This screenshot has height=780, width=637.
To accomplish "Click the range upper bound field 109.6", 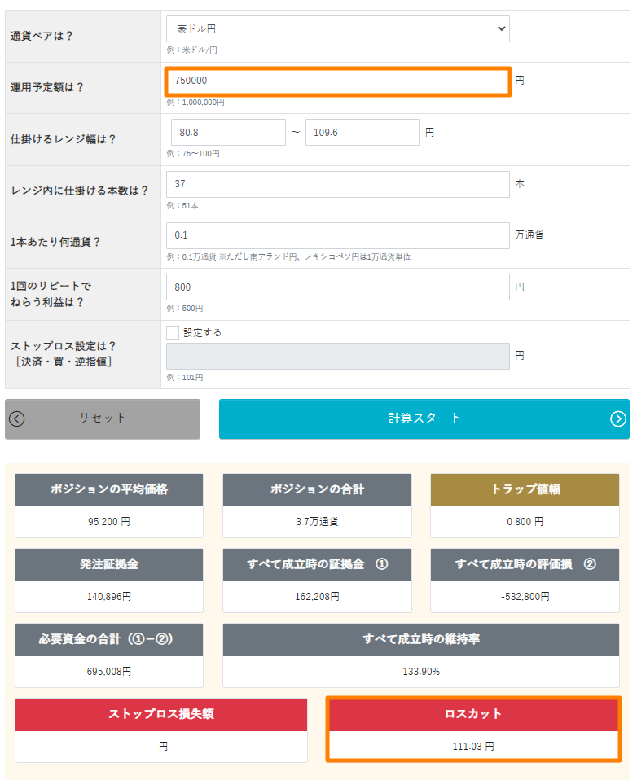I will coord(362,133).
